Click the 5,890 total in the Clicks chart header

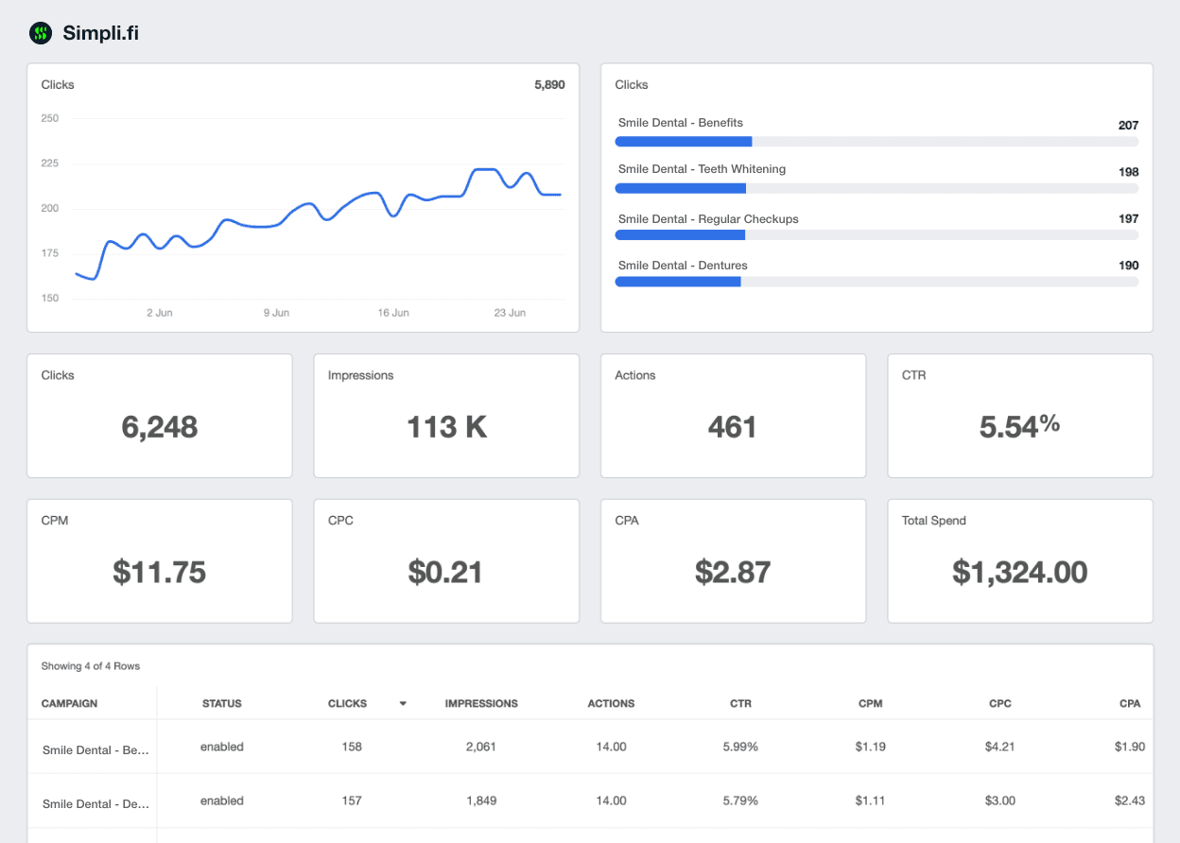pos(551,84)
